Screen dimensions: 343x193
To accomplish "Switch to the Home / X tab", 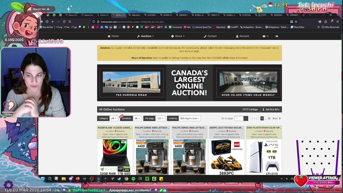I will (103, 15).
